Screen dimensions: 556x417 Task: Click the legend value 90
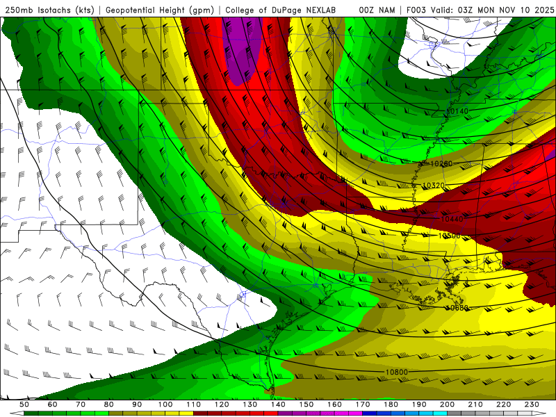pyautogui.click(x=137, y=404)
